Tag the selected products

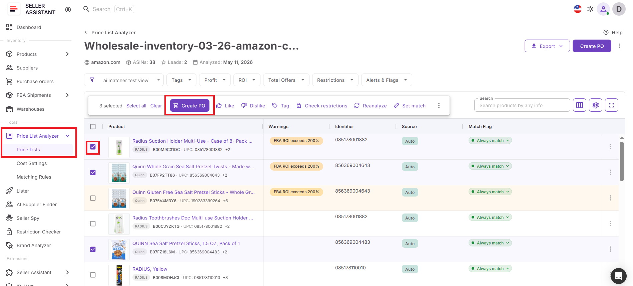[280, 105]
